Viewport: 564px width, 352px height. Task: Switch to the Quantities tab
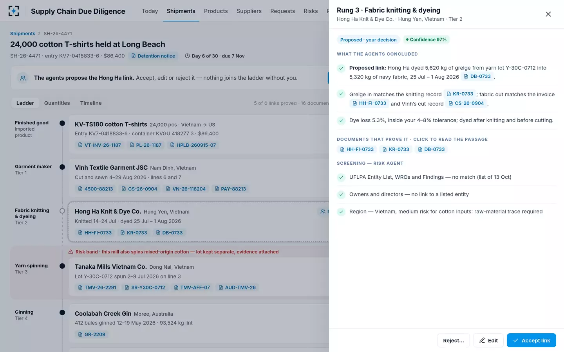(57, 103)
